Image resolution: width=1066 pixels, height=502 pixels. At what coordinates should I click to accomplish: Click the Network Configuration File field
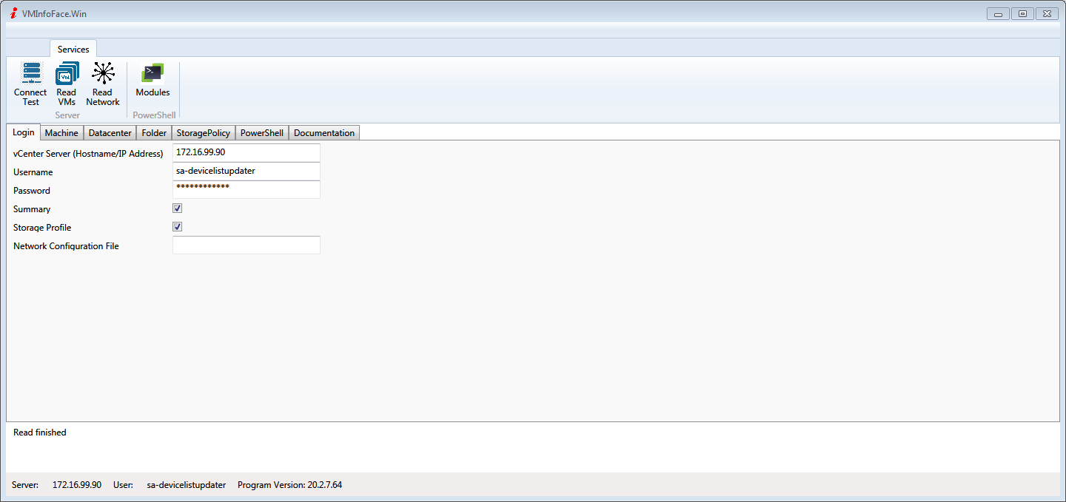(247, 245)
